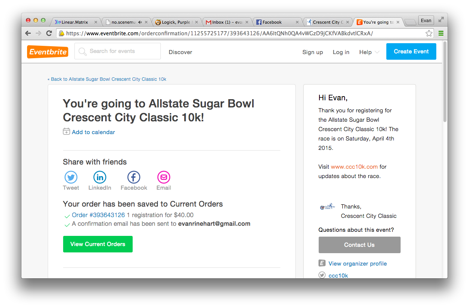Open Order #393643126 link

click(98, 215)
